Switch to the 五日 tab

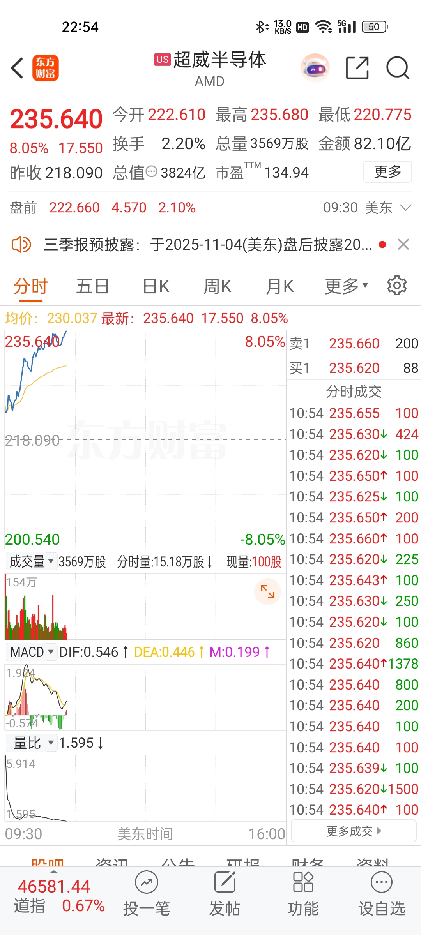click(x=92, y=286)
